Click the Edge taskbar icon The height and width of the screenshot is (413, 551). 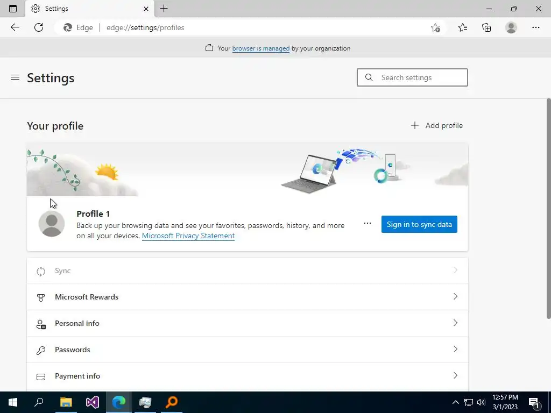[x=119, y=402]
